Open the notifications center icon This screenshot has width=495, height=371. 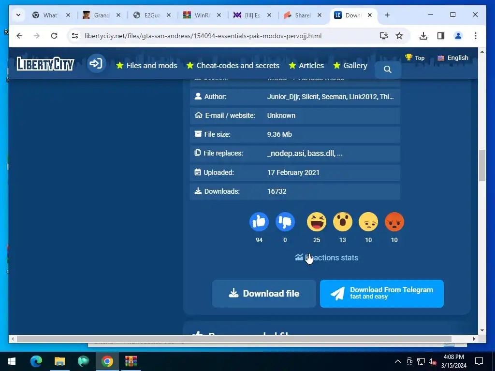(x=479, y=361)
